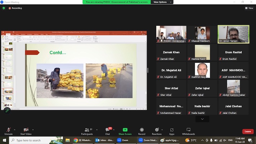The height and width of the screenshot is (144, 256).
Task: Click the green encryption shield icon
Action: click(x=4, y=8)
